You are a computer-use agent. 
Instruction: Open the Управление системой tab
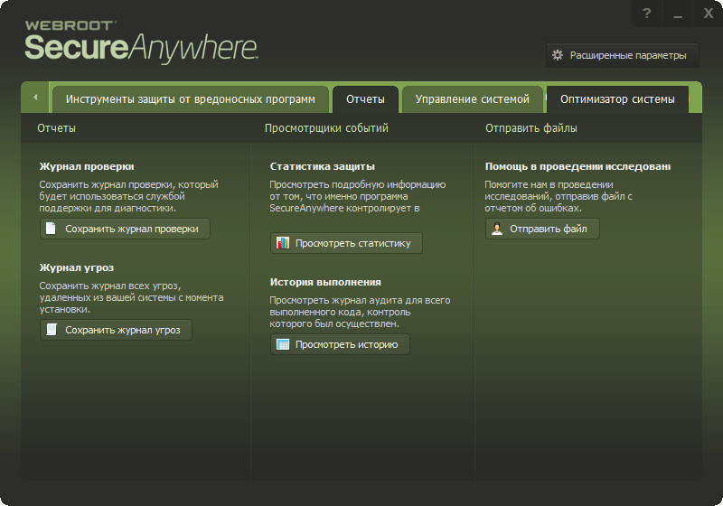click(472, 99)
